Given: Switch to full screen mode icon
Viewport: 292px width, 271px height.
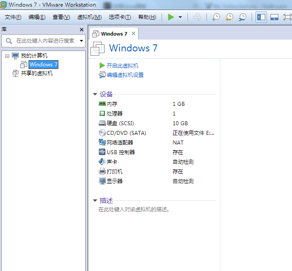Looking at the screenshot, I should (288, 17).
